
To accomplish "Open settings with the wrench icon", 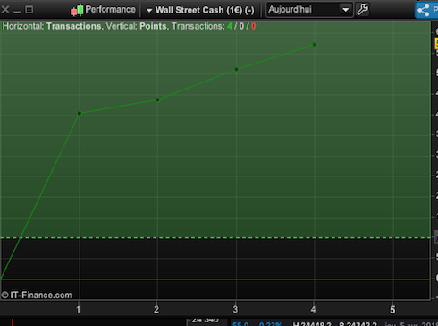I will [362, 10].
